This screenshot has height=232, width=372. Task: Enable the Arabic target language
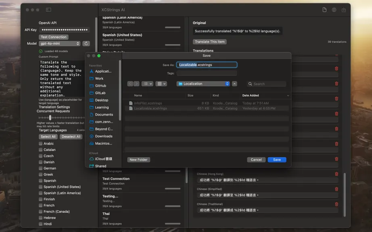[x=41, y=143]
